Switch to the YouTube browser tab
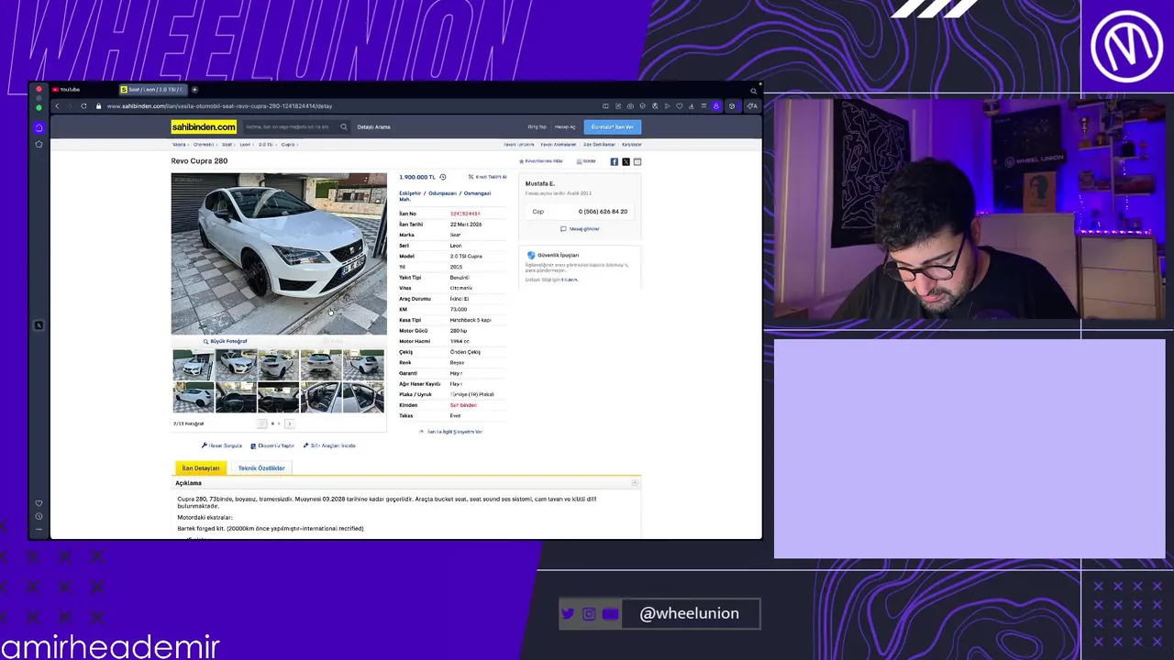The image size is (1174, 660). [66, 90]
